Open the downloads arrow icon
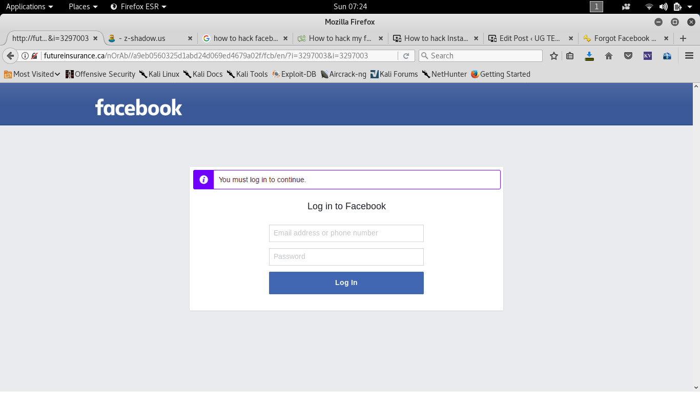The height and width of the screenshot is (393, 700). [589, 56]
